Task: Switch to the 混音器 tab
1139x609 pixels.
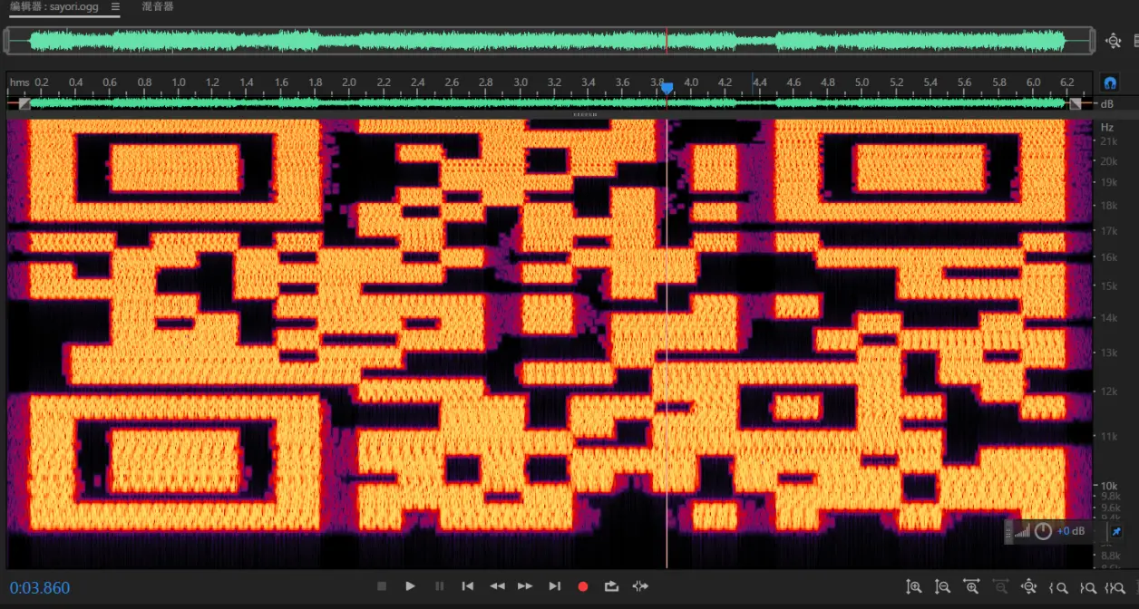Action: click(x=158, y=6)
